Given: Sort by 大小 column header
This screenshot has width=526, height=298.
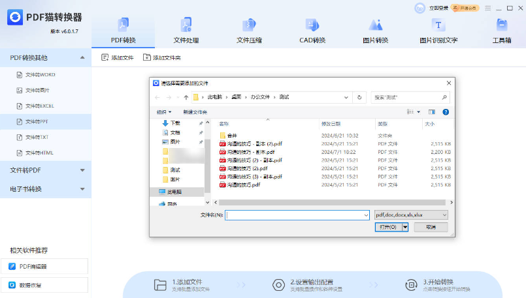Looking at the screenshot, I should click(x=430, y=124).
